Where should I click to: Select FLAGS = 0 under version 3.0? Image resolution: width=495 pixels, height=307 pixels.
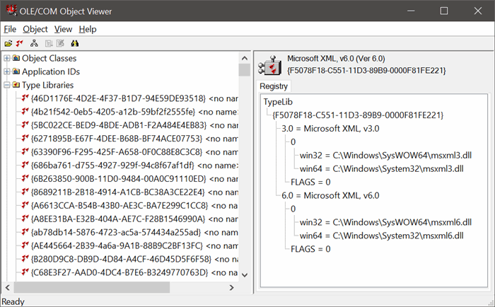tap(310, 182)
